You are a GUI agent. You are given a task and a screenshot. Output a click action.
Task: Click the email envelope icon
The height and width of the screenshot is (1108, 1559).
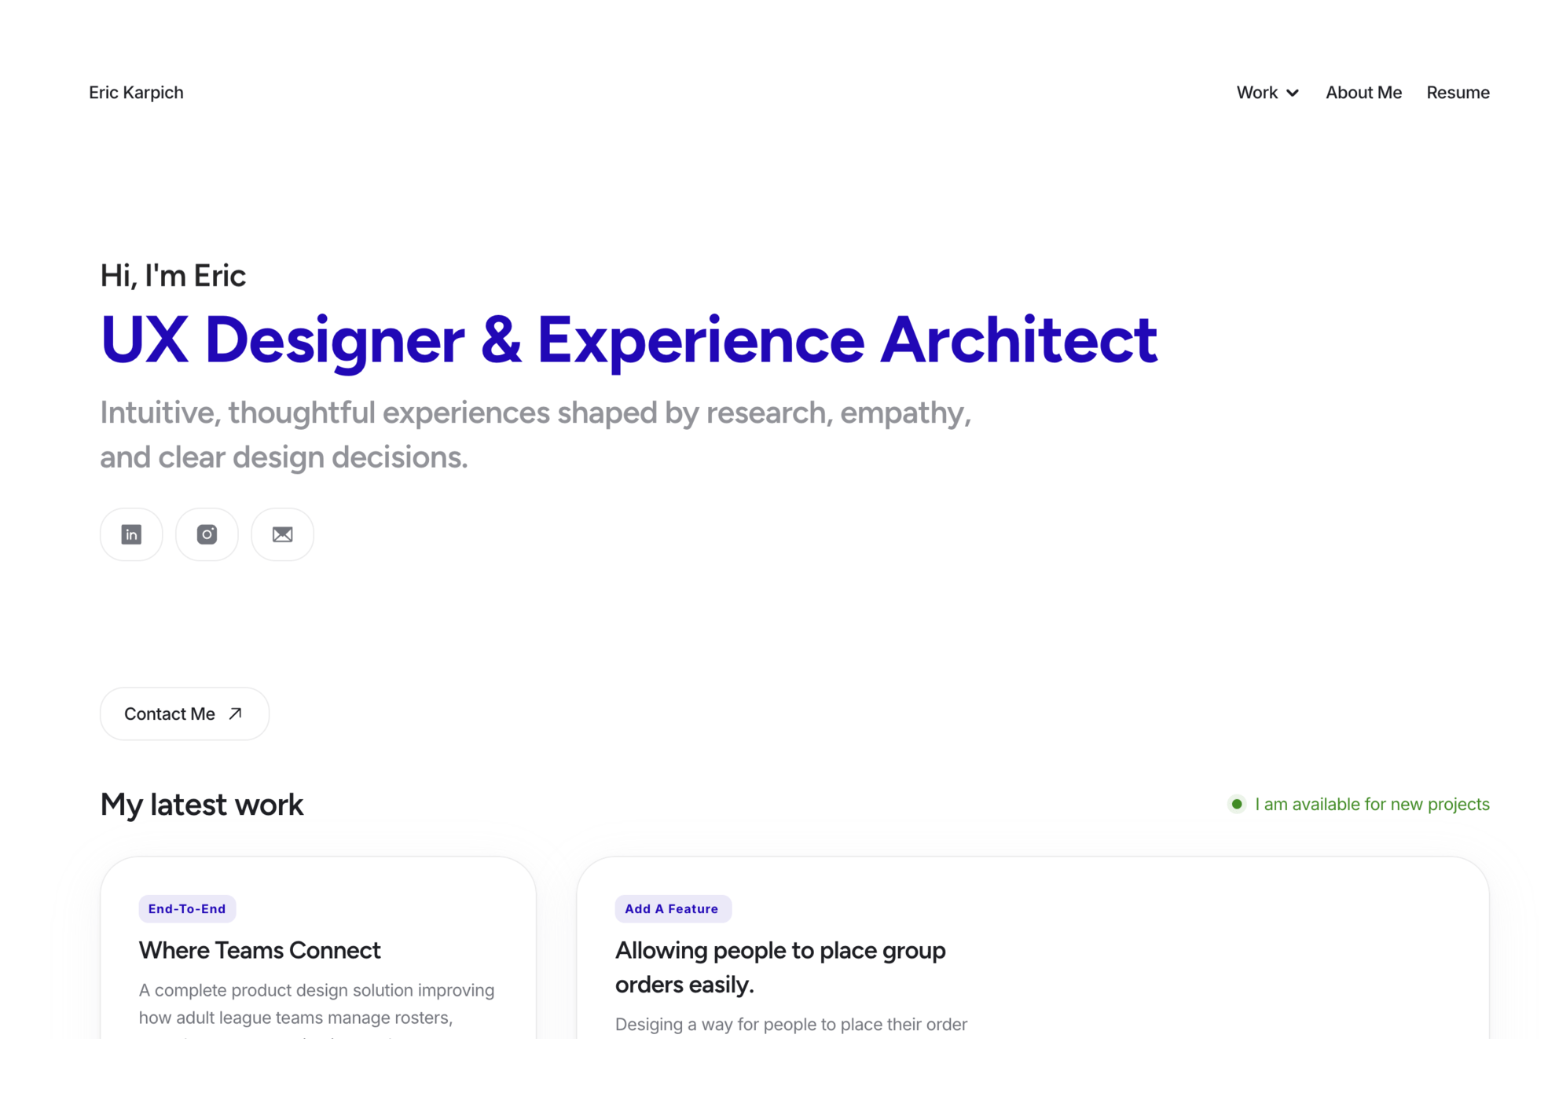(282, 534)
